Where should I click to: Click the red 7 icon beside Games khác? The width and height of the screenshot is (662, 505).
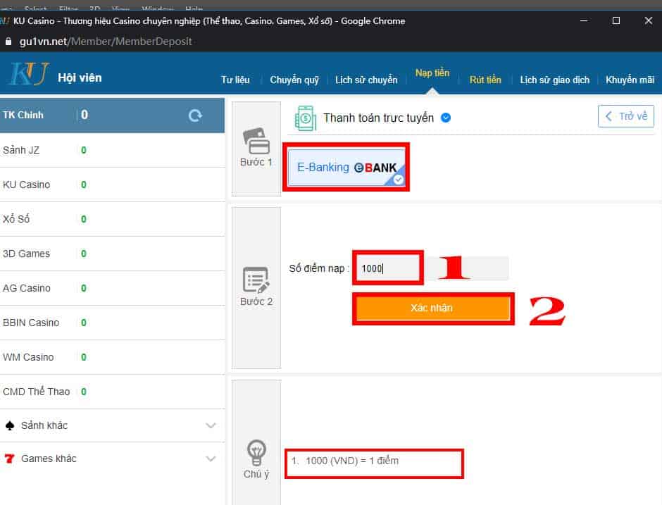(x=9, y=458)
